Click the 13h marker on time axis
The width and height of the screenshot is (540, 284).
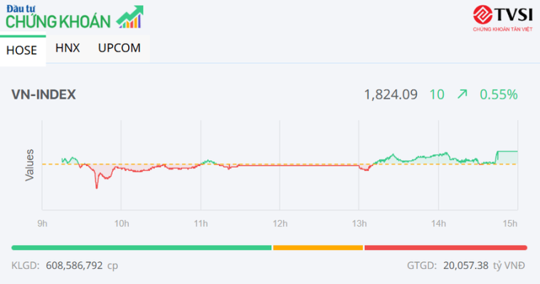point(359,224)
